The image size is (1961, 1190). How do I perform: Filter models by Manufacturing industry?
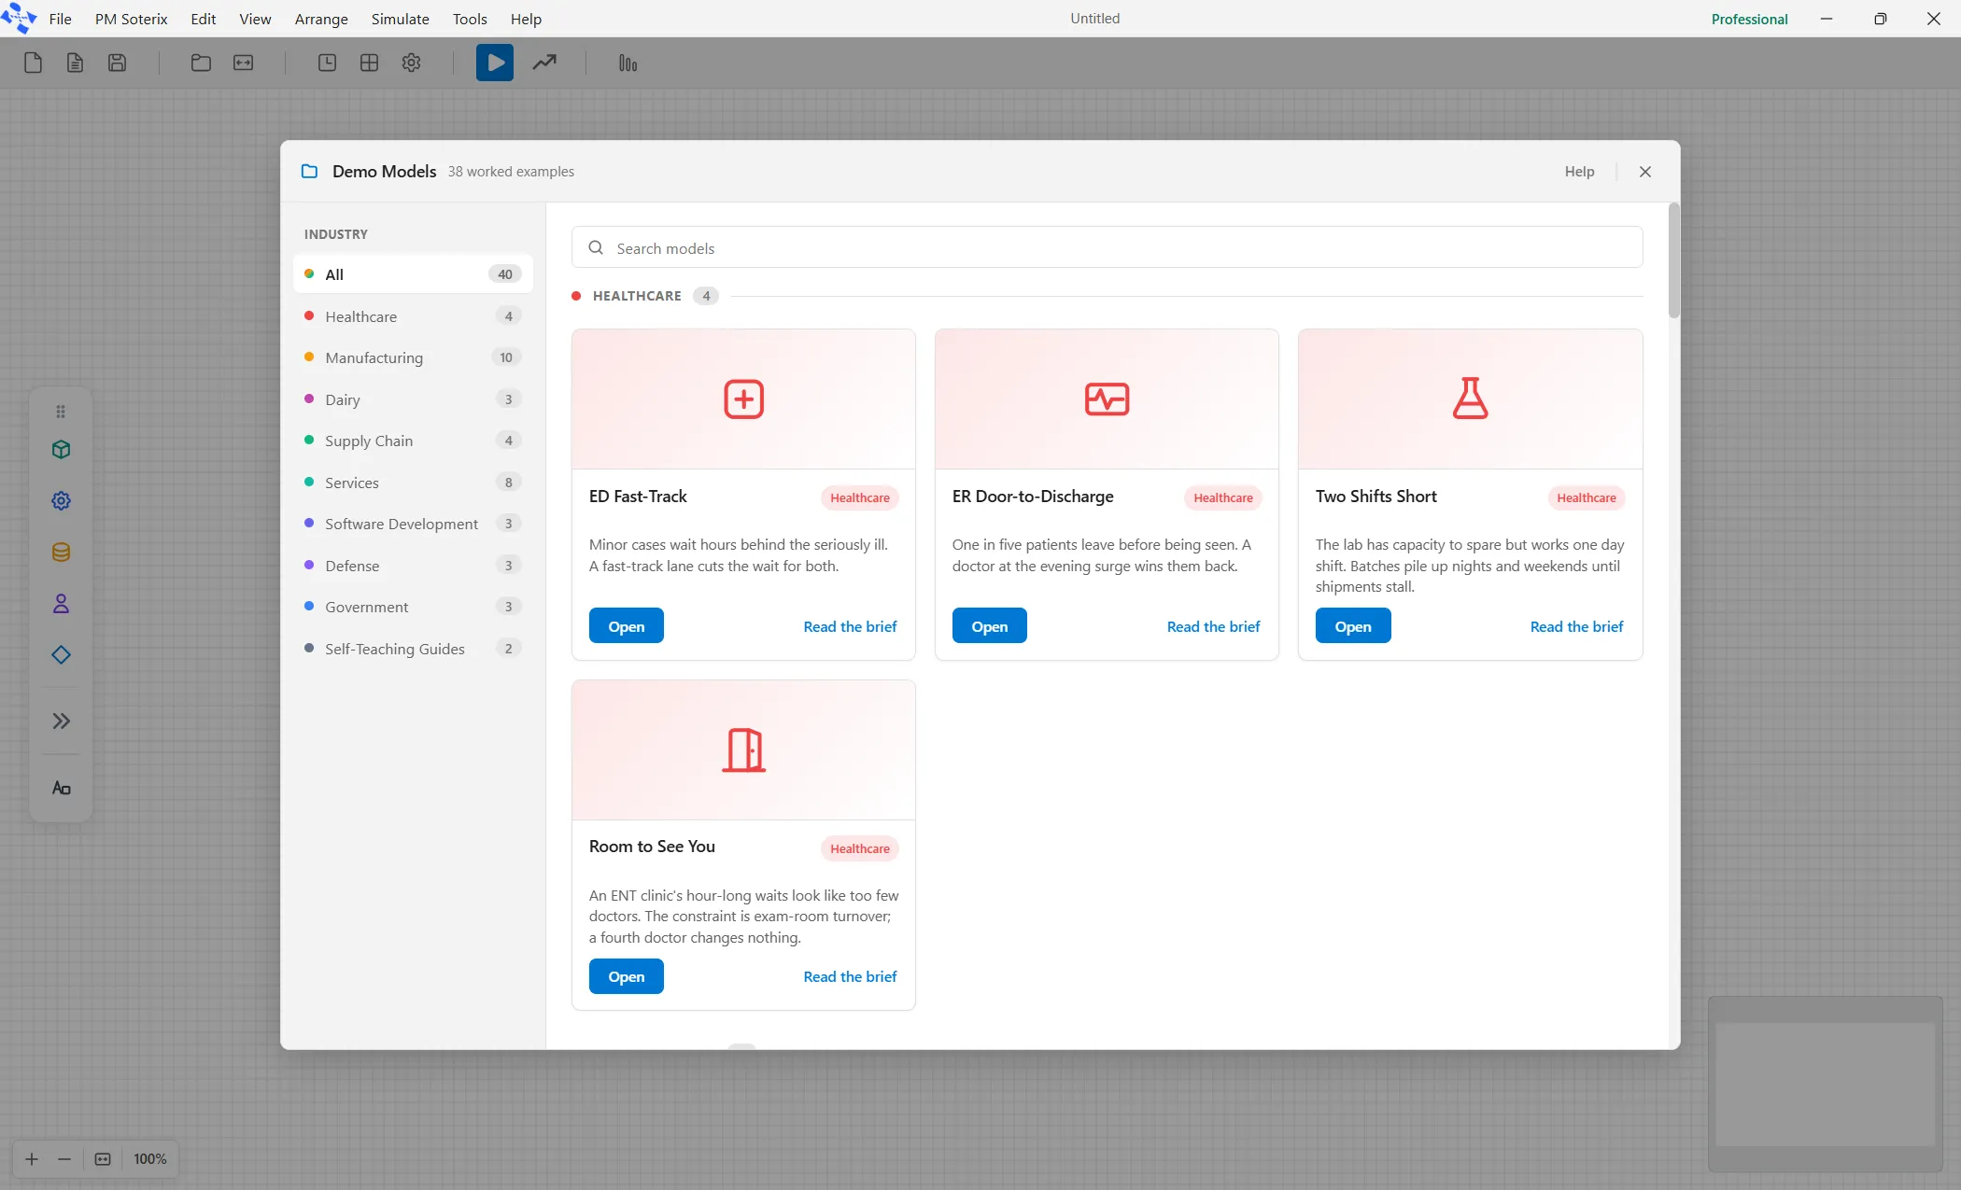point(413,357)
